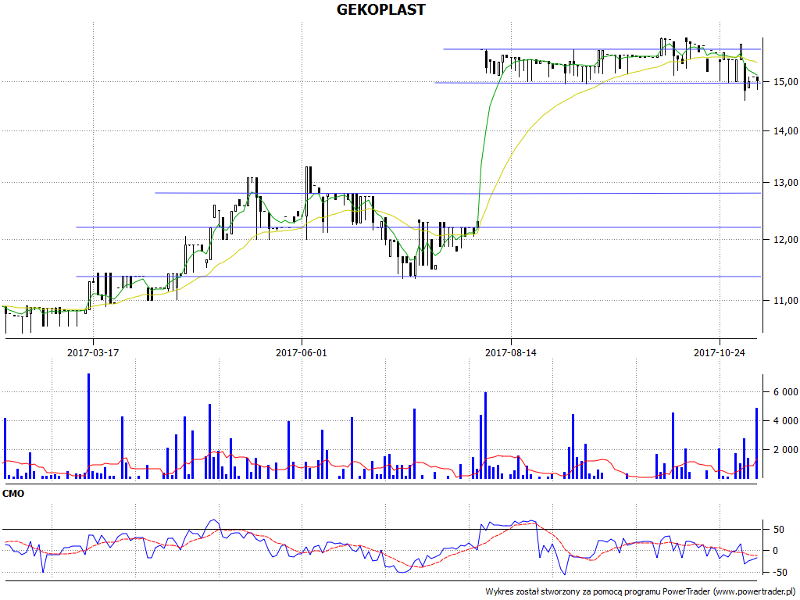Select the 2017-03-17 date label
The width and height of the screenshot is (800, 600).
93,352
